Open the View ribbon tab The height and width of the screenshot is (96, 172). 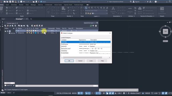pos(27,5)
